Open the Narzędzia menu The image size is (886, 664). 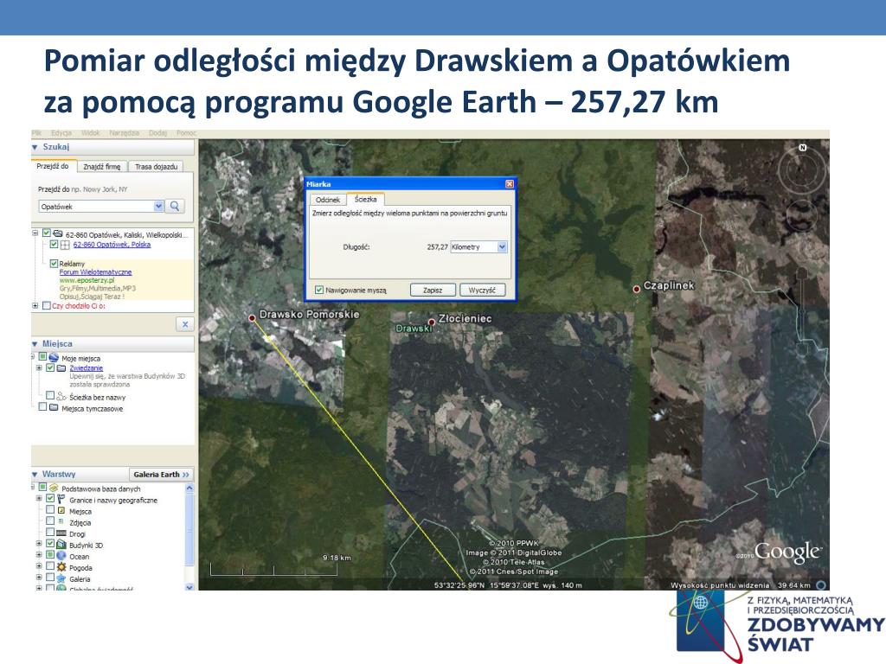pyautogui.click(x=125, y=133)
